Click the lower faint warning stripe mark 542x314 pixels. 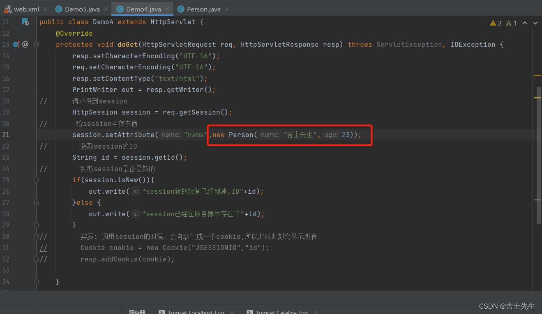[x=538, y=199]
